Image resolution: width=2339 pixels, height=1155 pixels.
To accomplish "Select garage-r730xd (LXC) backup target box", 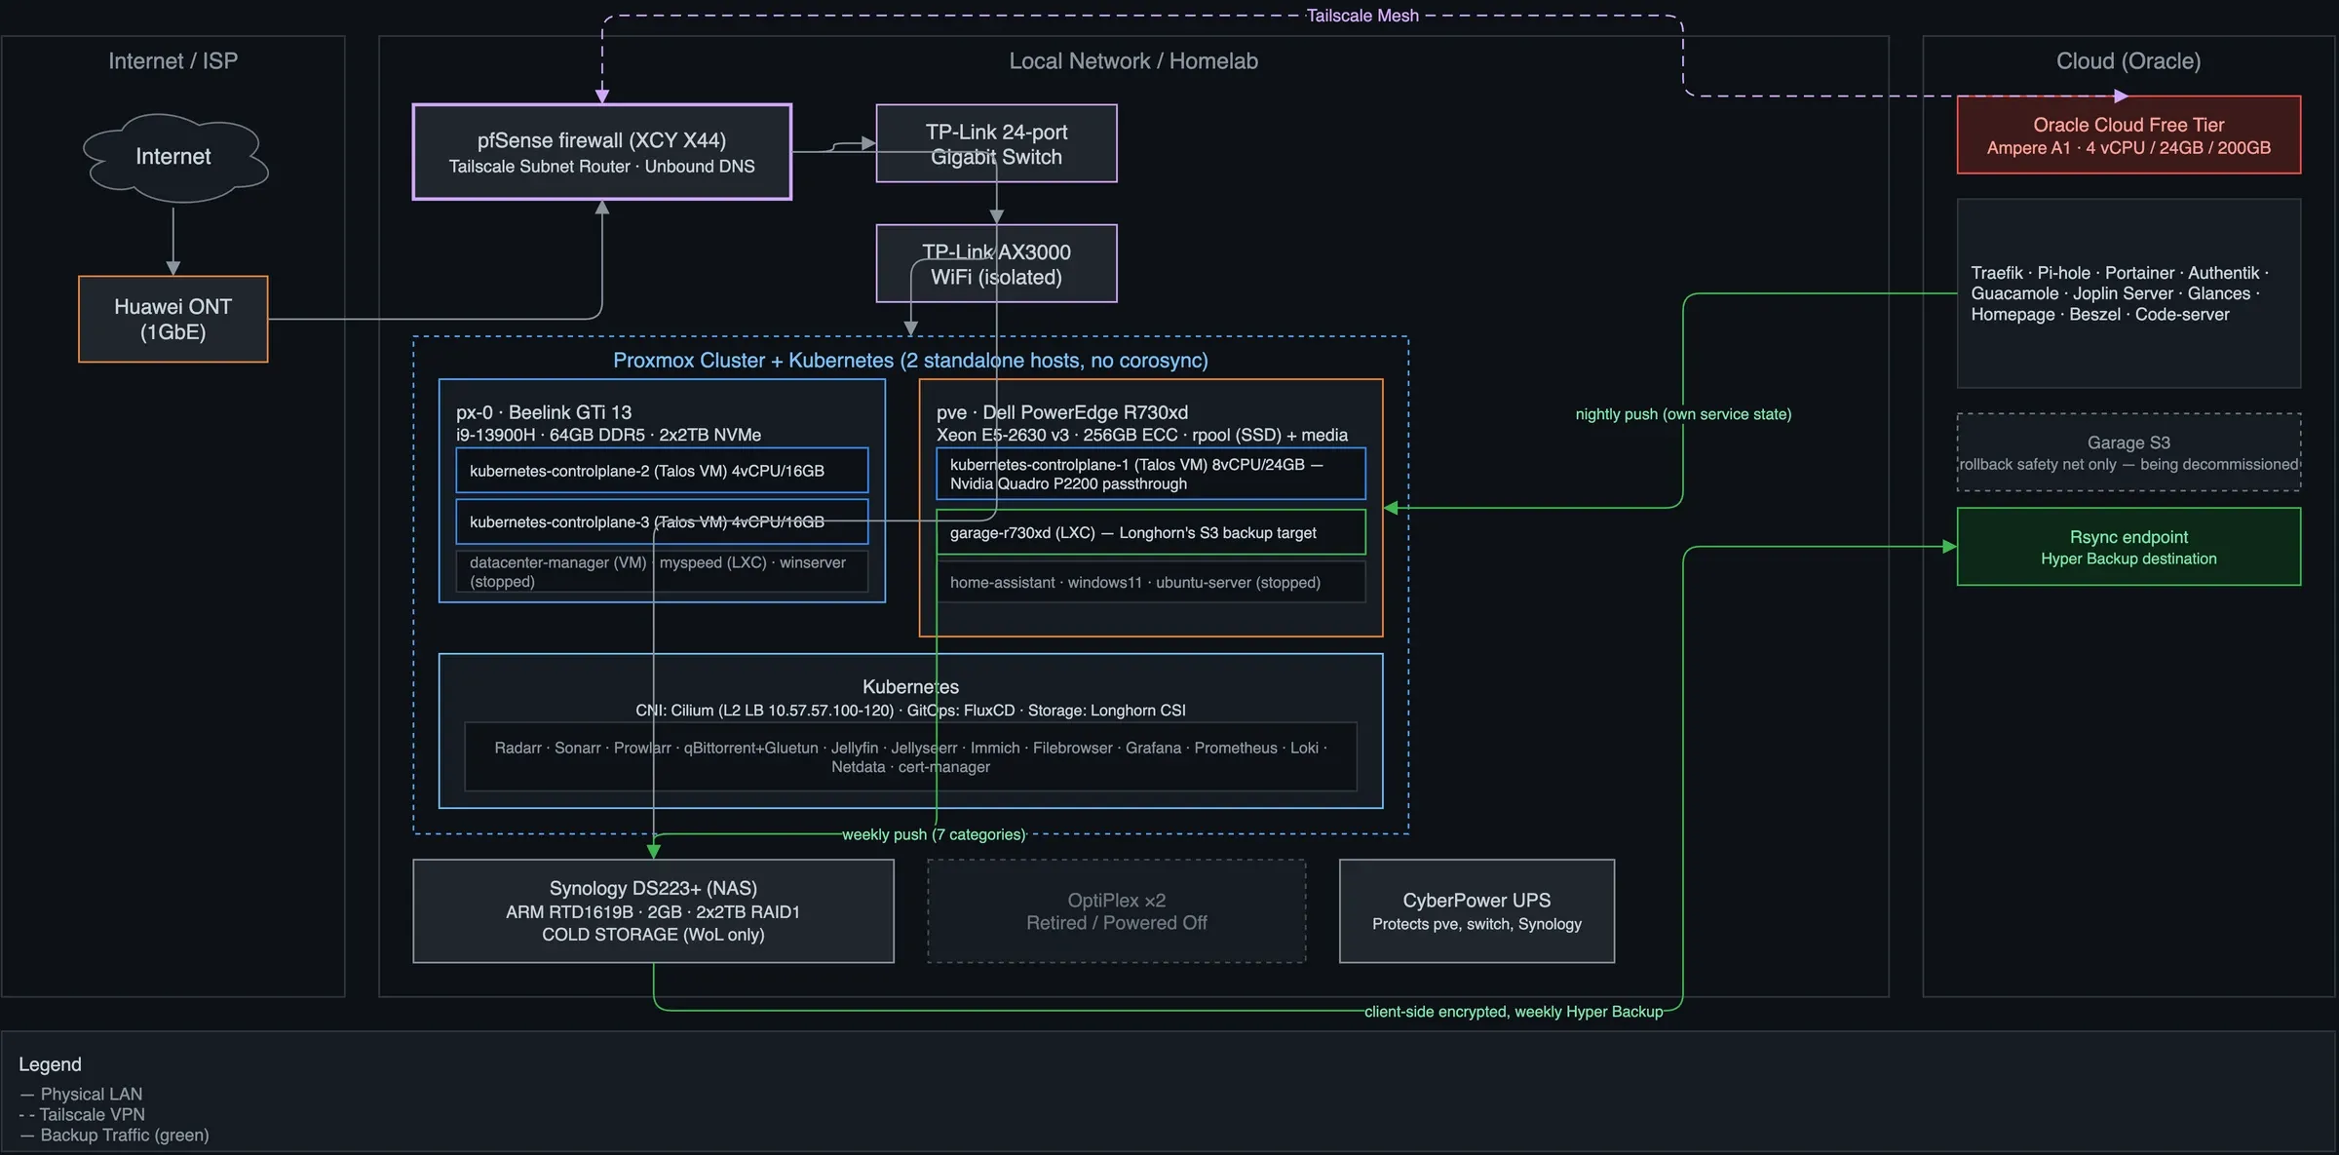I will tap(1151, 532).
